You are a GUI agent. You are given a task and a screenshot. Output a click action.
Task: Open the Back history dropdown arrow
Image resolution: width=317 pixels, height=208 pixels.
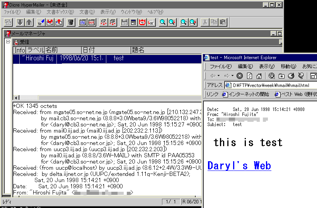(218, 76)
